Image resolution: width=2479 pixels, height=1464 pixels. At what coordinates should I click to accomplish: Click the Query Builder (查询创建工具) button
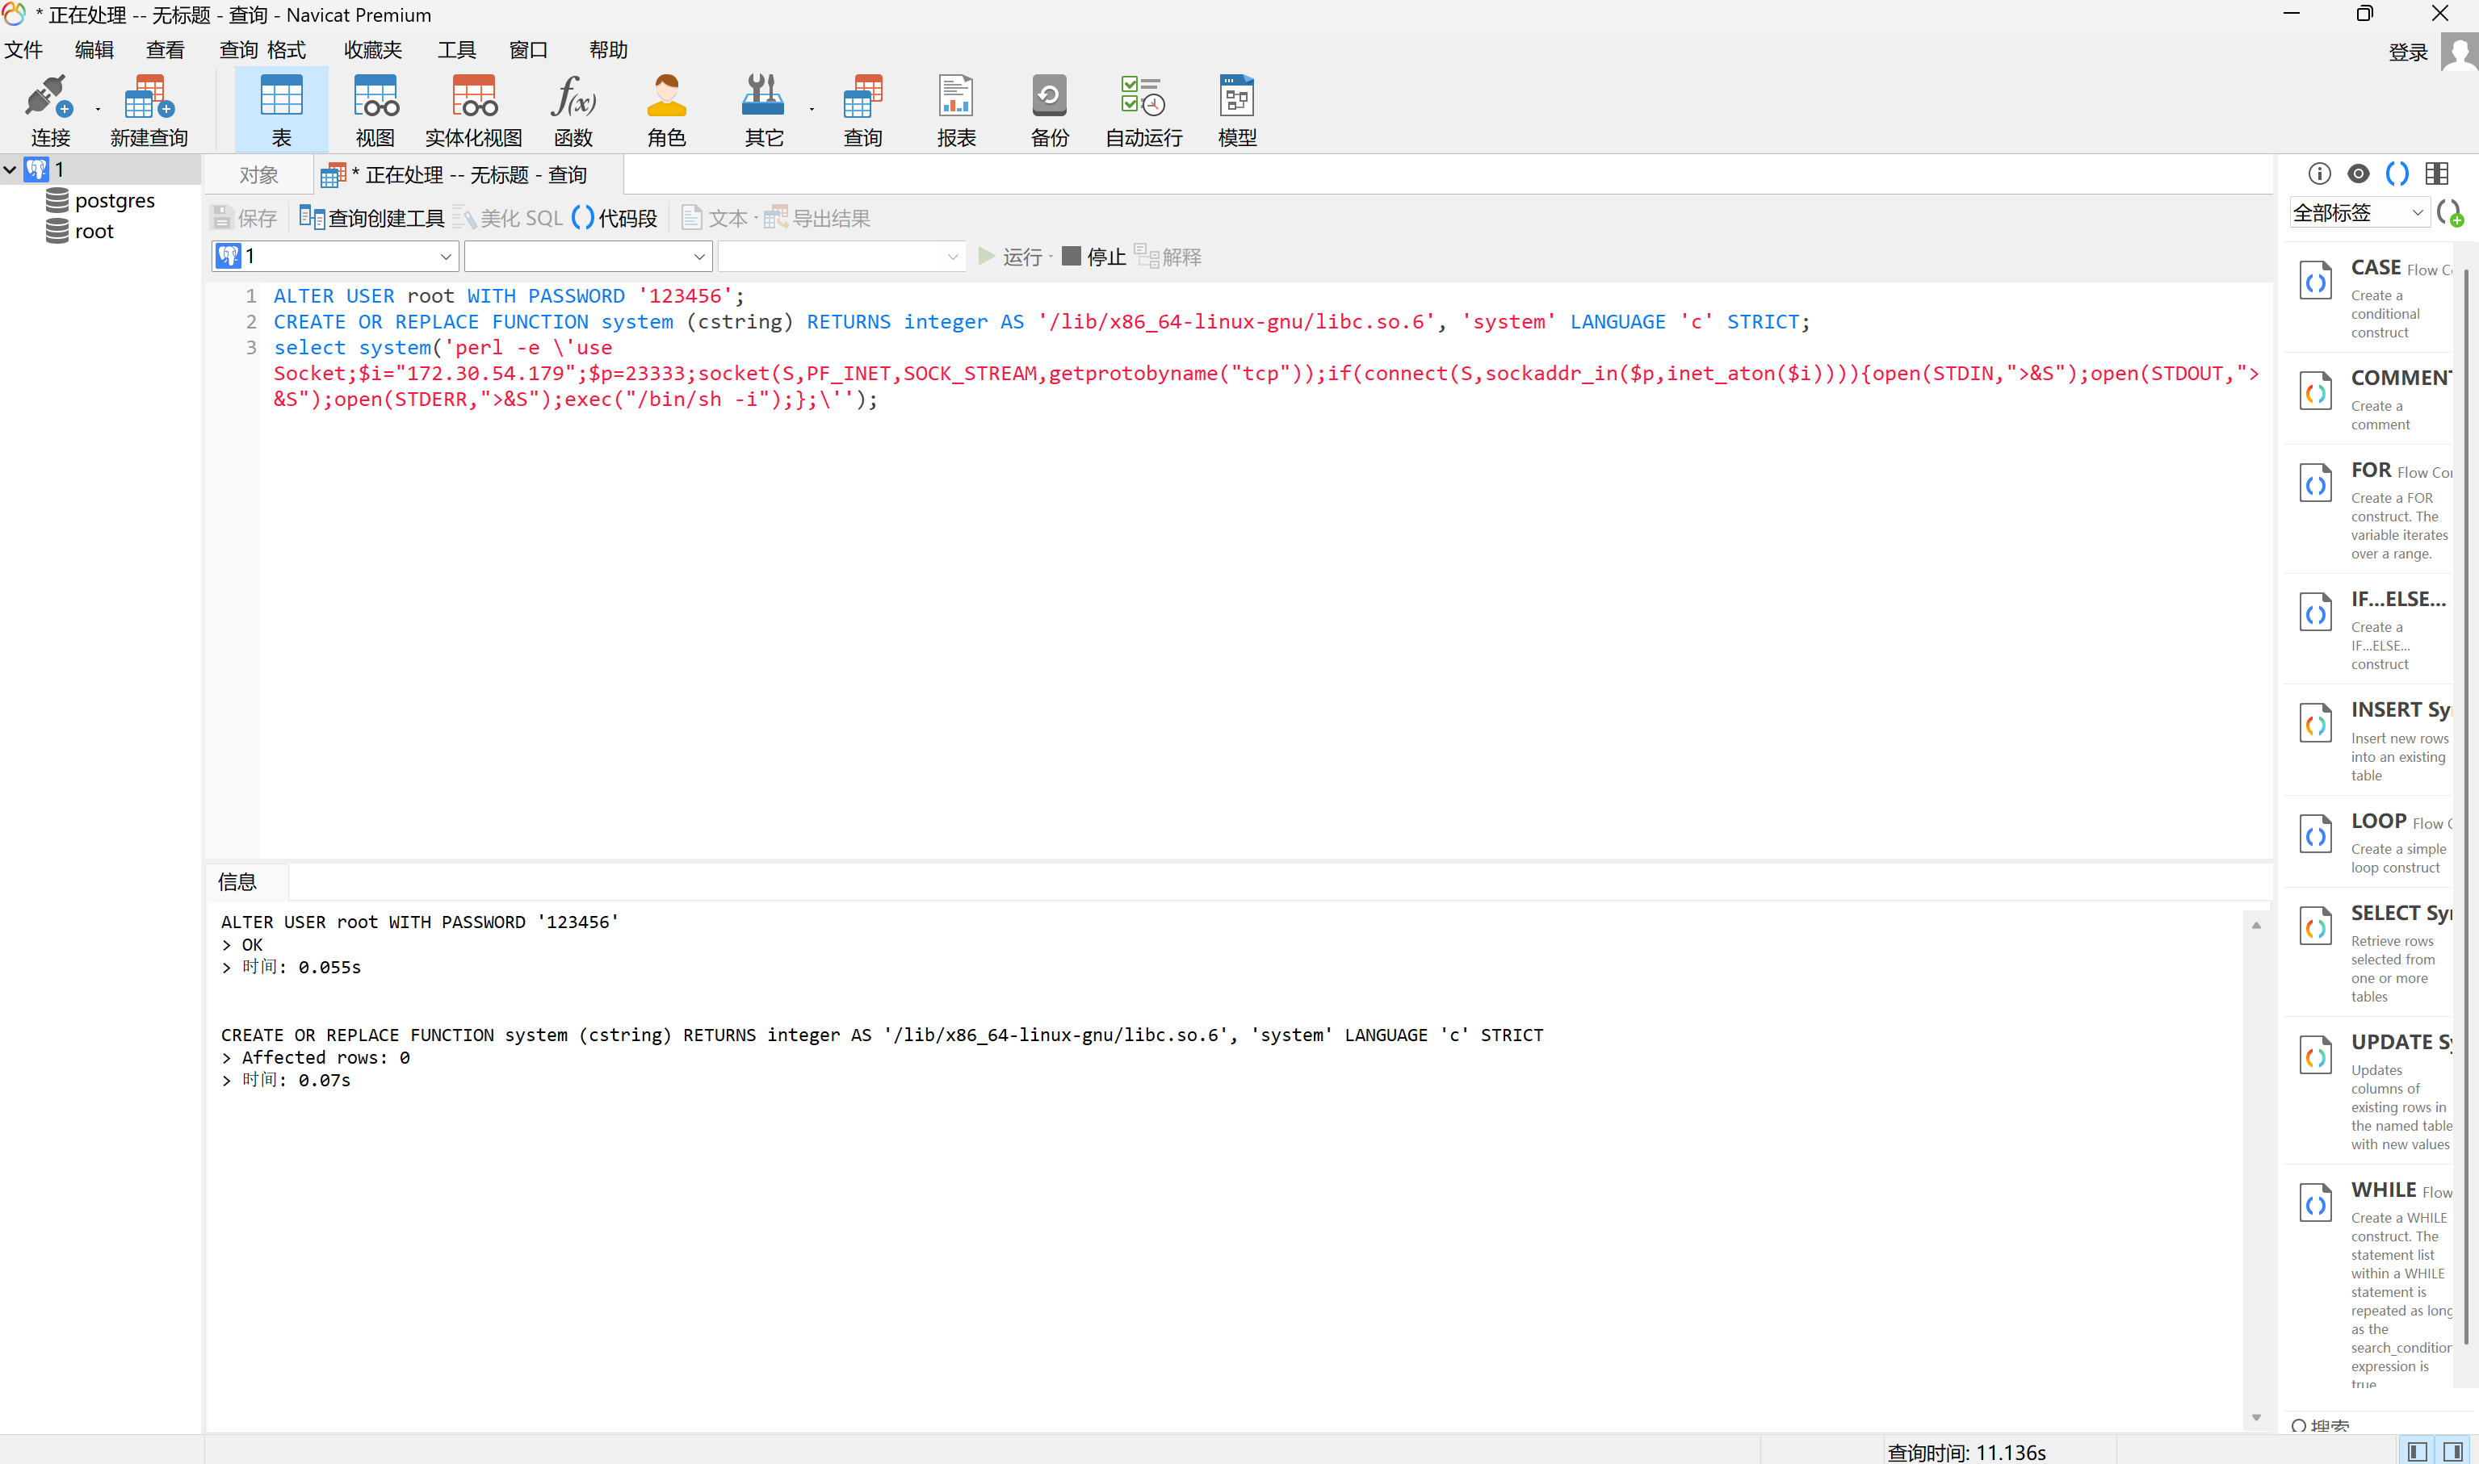click(372, 218)
